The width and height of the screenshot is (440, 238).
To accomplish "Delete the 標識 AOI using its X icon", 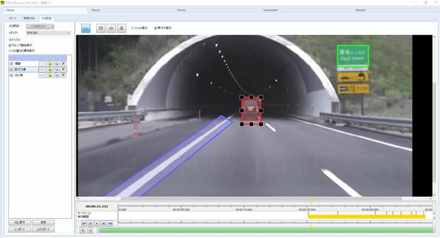I will pos(63,64).
